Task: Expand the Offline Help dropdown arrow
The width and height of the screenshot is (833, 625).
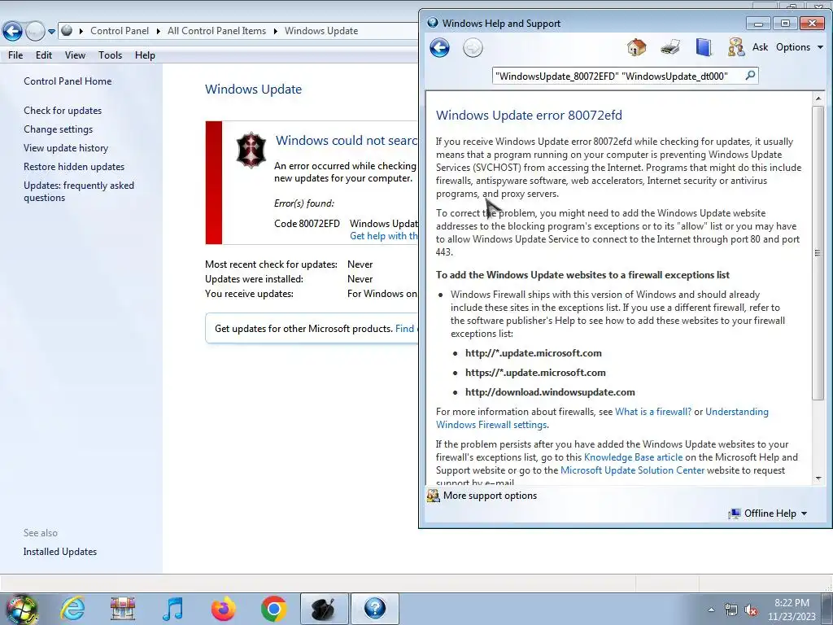Action: point(804,514)
